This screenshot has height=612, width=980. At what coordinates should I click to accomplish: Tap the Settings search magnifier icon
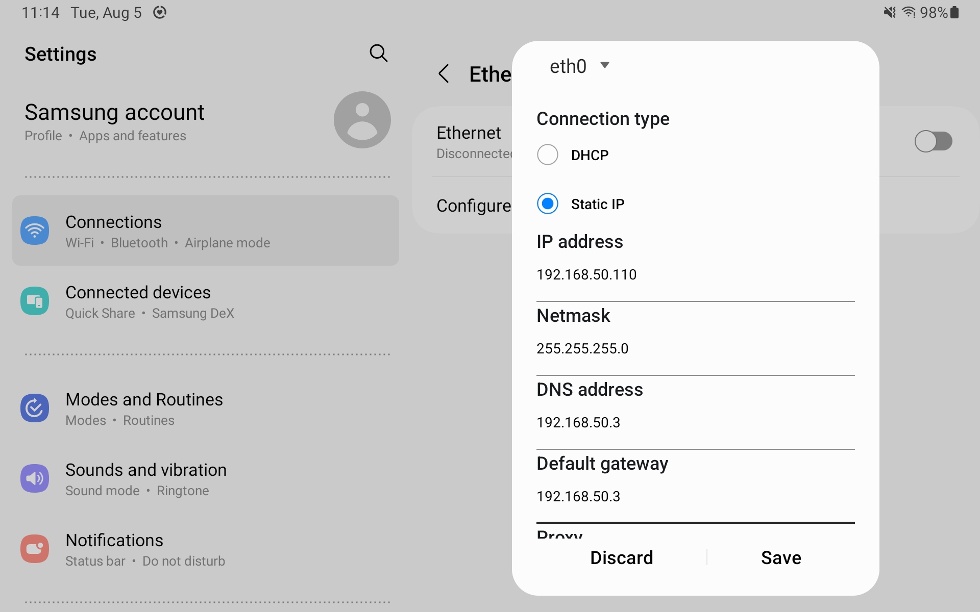[378, 53]
